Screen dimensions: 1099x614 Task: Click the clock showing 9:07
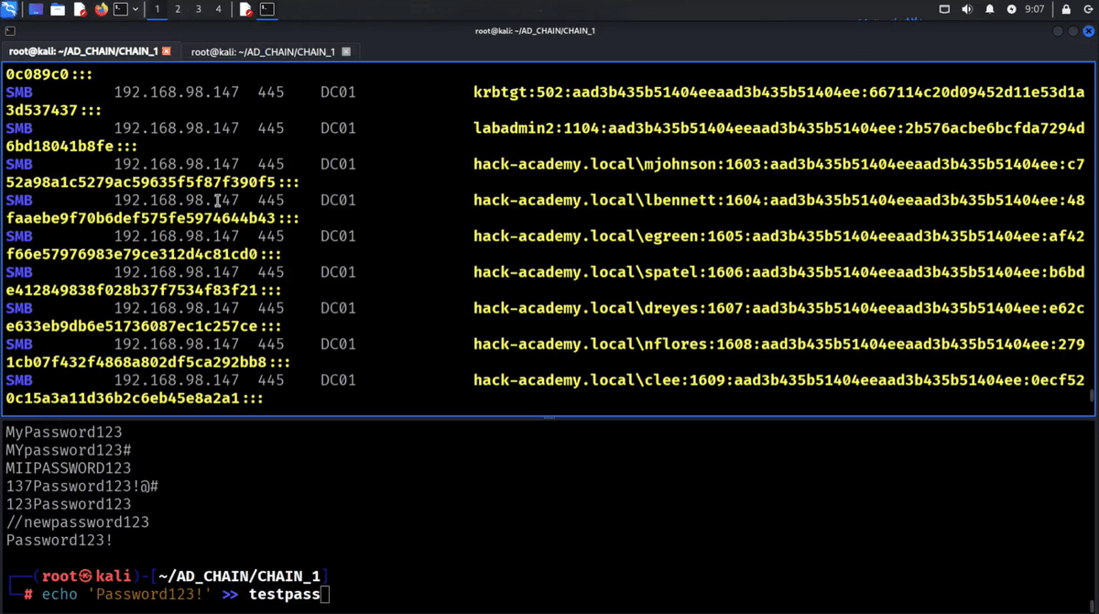click(x=1035, y=9)
